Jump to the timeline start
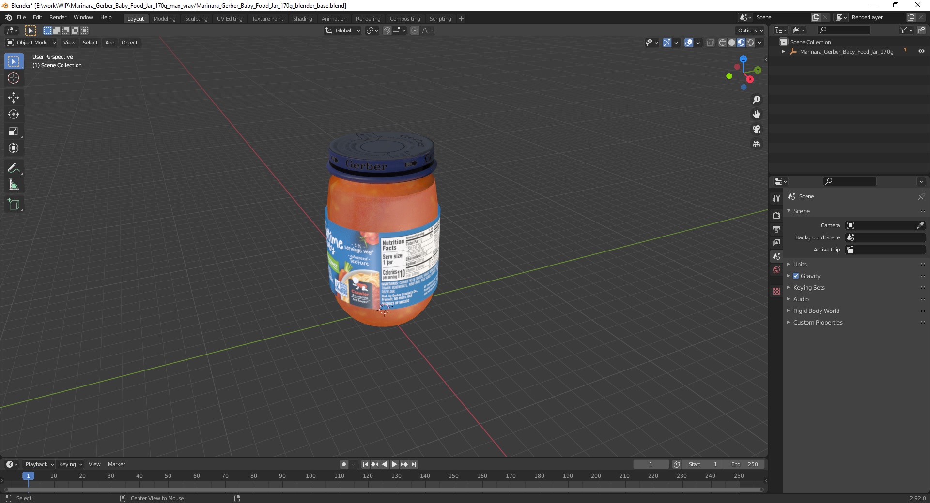The height and width of the screenshot is (503, 930). click(x=365, y=464)
